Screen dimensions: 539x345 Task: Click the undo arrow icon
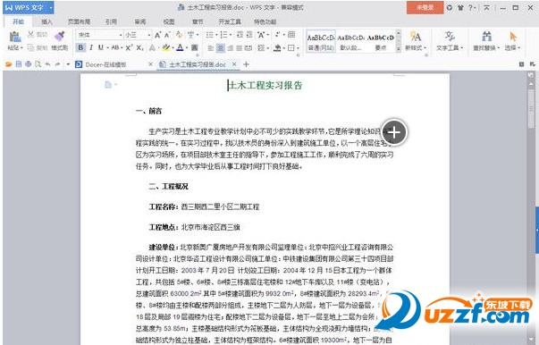[47, 64]
